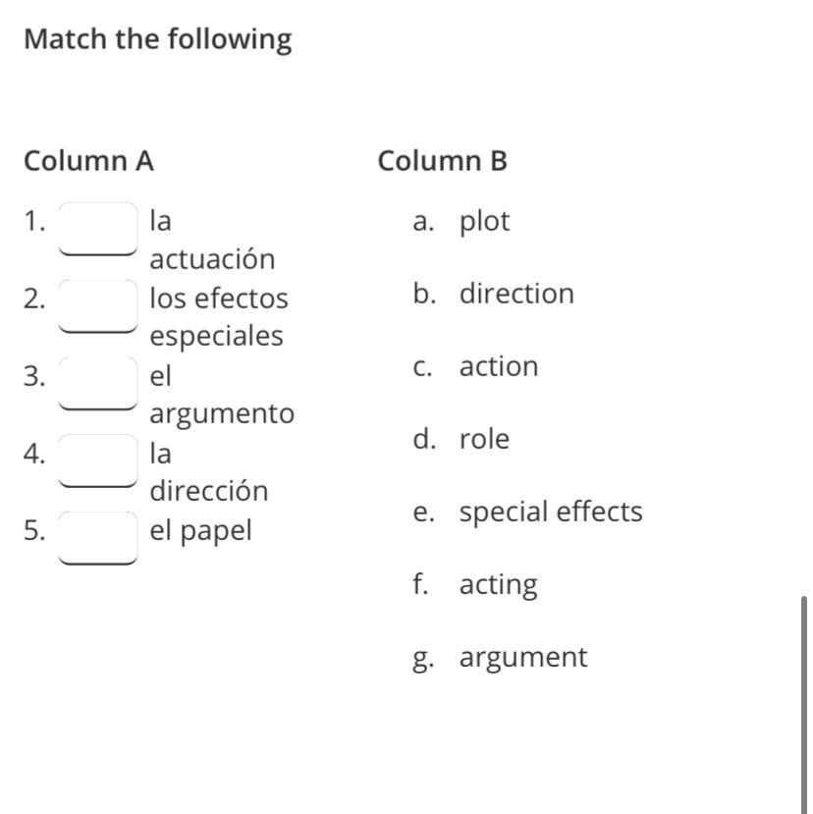Viewport: 813px width, 814px height.
Task: Choose the direction option in Column B
Action: [x=493, y=294]
